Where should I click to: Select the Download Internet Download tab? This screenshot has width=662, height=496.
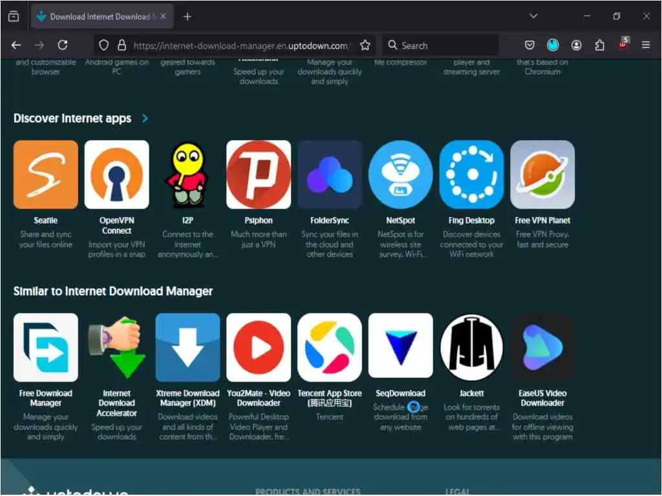(x=101, y=16)
